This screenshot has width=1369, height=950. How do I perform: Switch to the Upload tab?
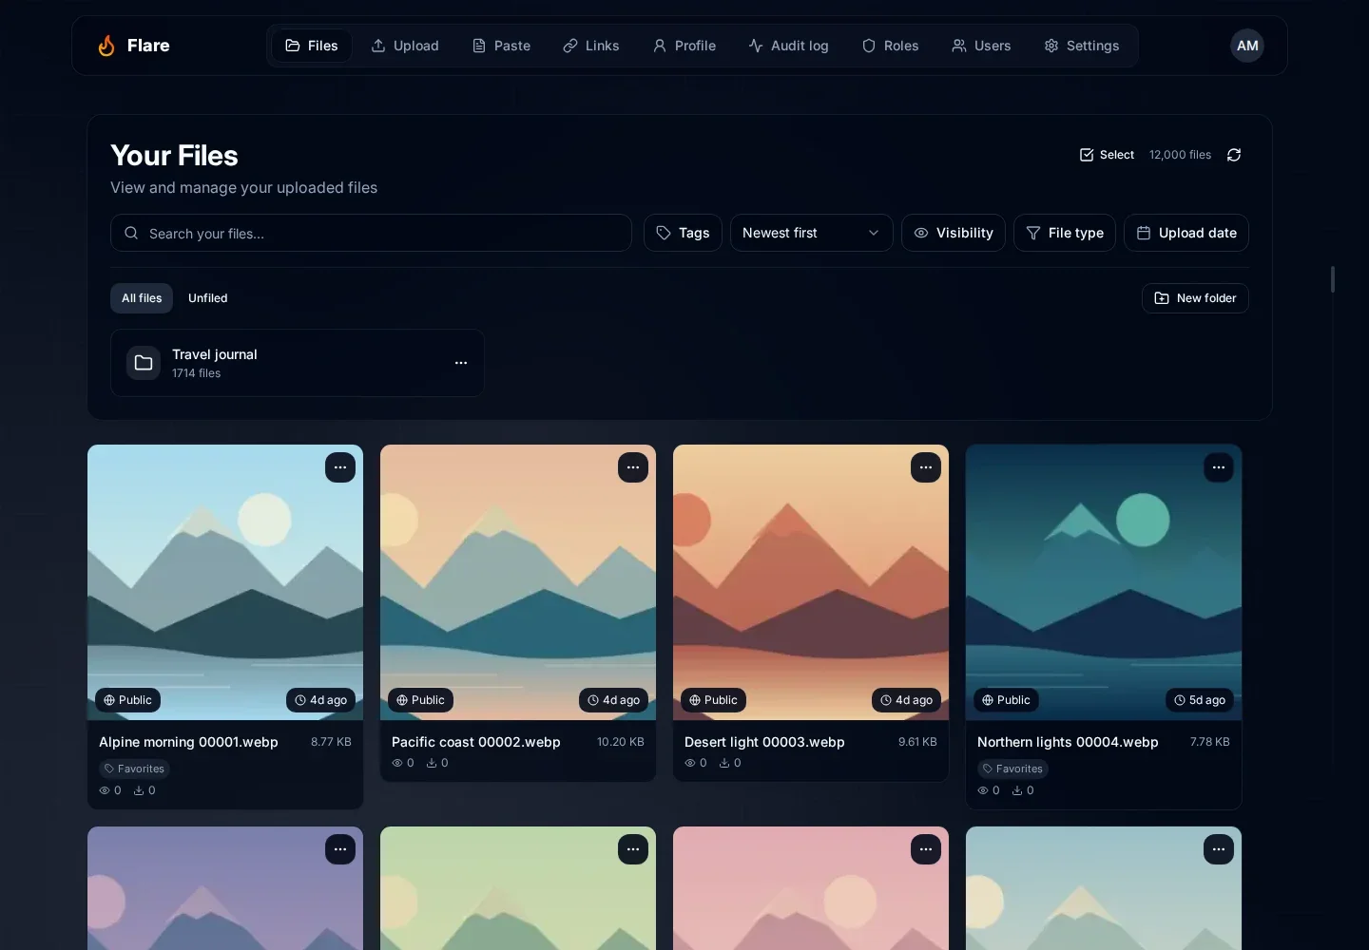click(405, 46)
